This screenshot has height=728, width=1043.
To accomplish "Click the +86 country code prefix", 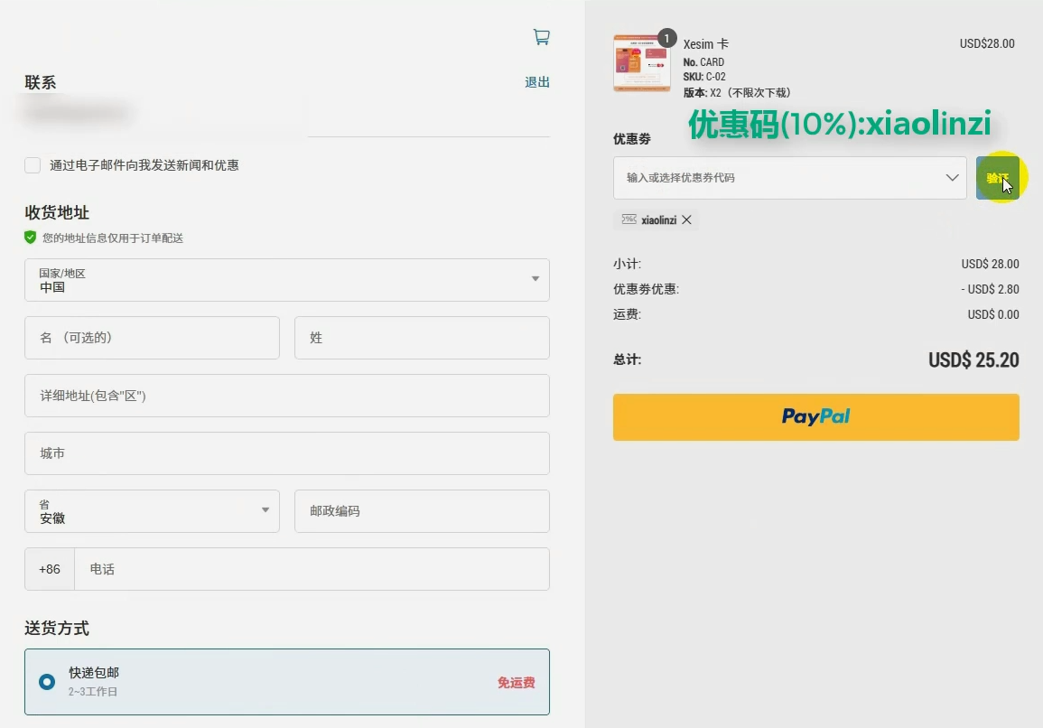I will click(50, 569).
